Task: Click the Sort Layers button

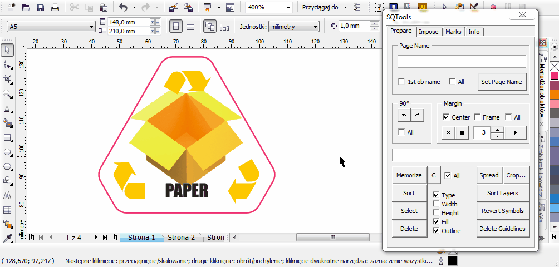Action: click(x=503, y=193)
